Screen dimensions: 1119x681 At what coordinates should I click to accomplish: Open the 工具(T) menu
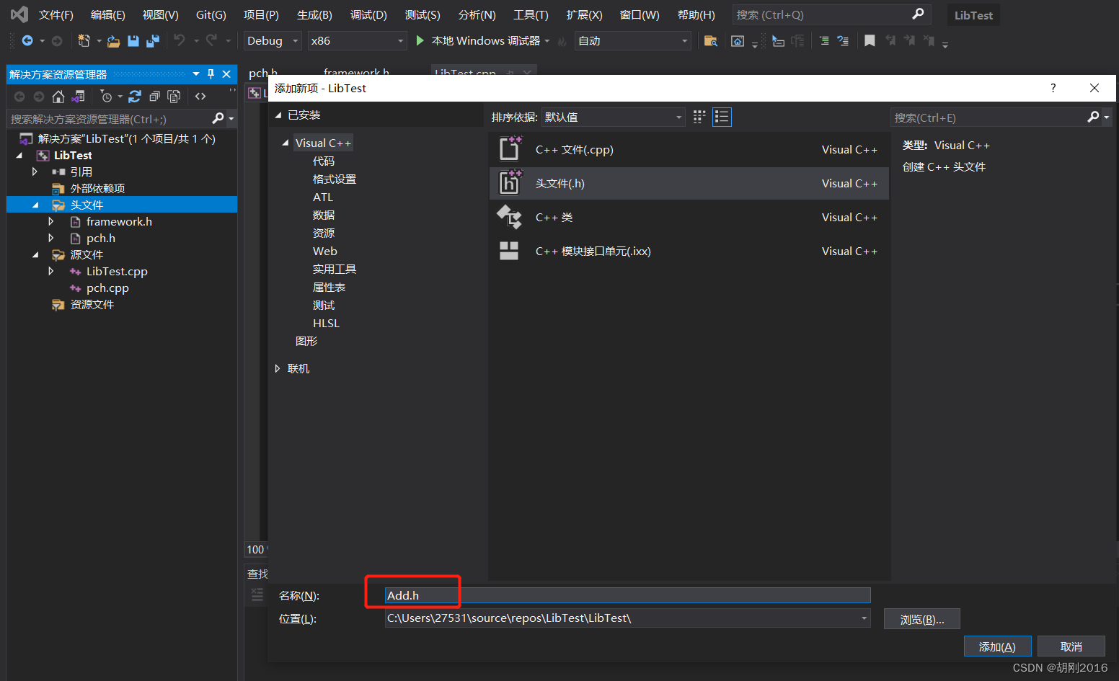point(531,15)
